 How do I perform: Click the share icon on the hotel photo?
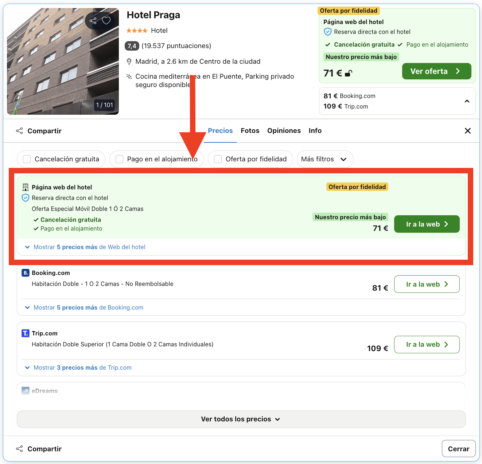pyautogui.click(x=93, y=20)
